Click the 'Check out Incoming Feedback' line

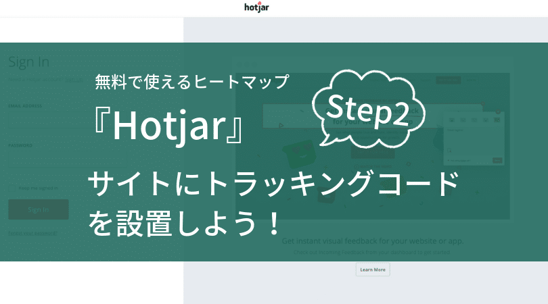(372, 252)
